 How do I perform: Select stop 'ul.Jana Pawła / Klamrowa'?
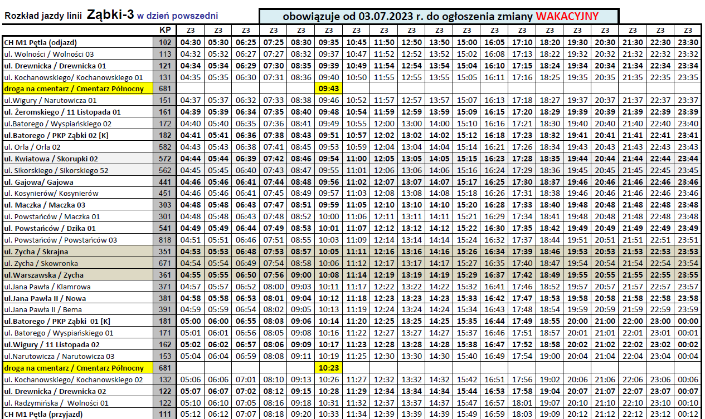pyautogui.click(x=47, y=287)
